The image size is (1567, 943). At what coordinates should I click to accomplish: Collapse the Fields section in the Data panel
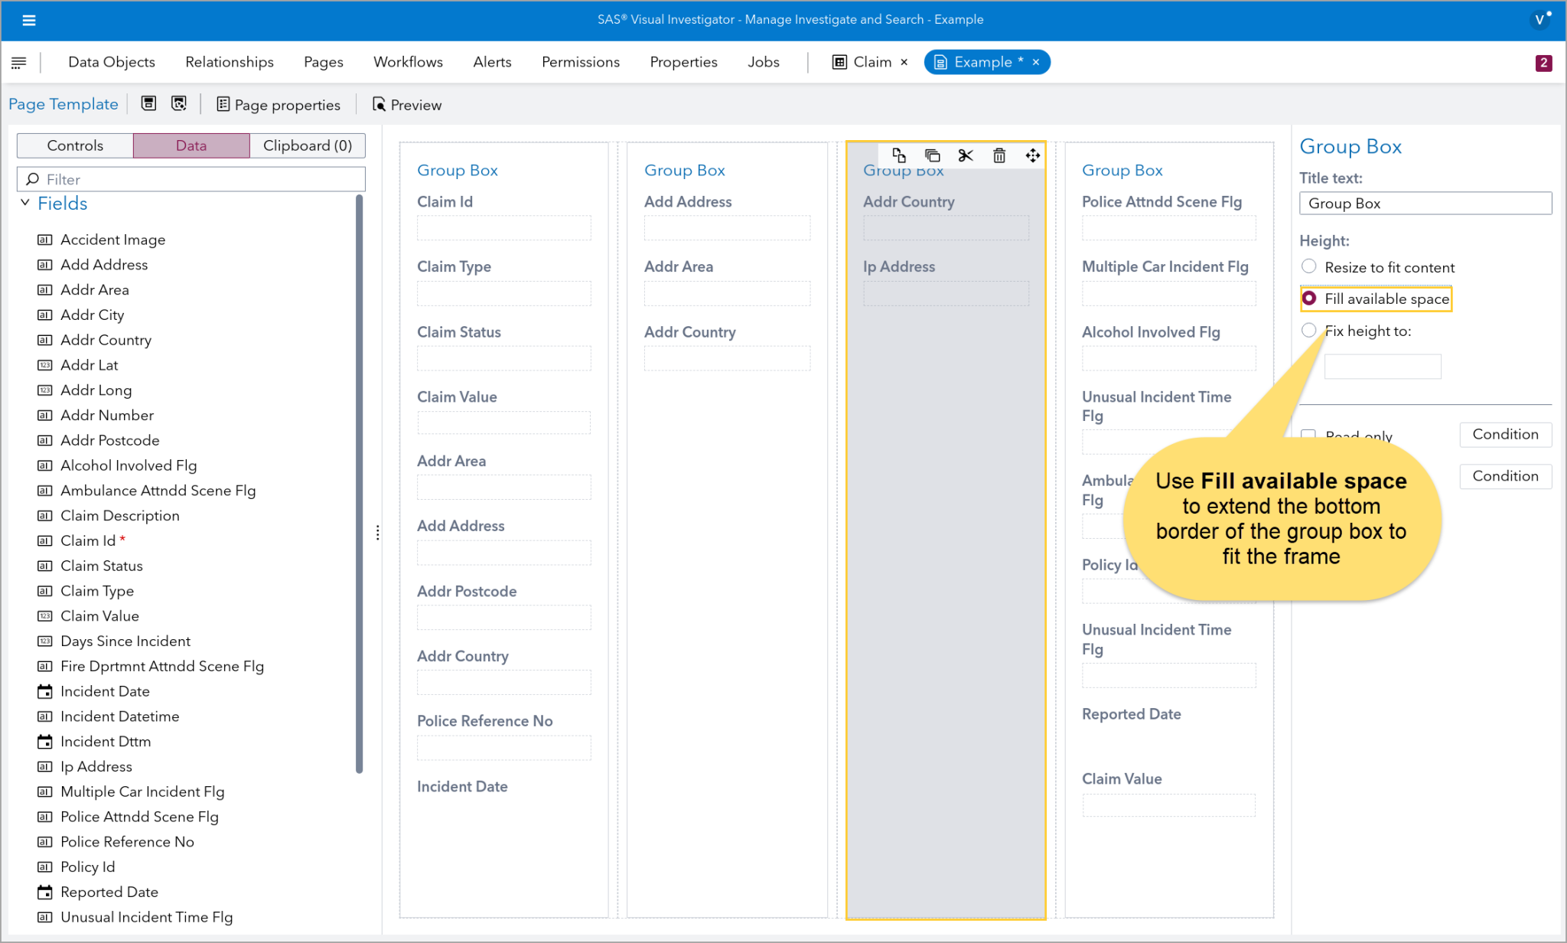click(27, 203)
